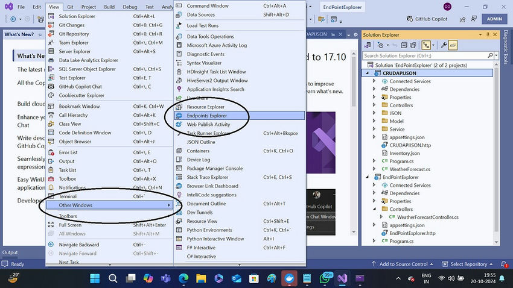This screenshot has height=288, width=513.
Task: Click the Solution Explorer icon in View menu
Action: pyautogui.click(x=51, y=16)
